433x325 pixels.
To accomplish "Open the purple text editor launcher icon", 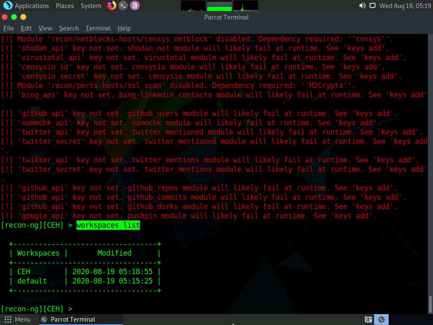I will [135, 6].
